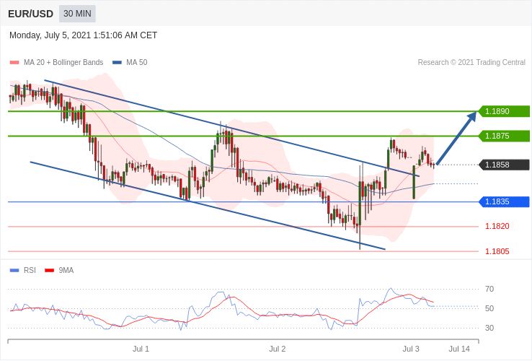Click the Jul 2 date axis label
532x361 pixels.
[278, 349]
